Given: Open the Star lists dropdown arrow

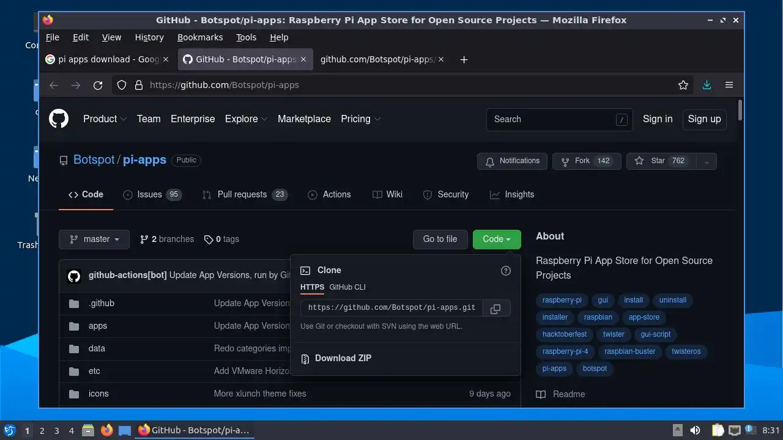Looking at the screenshot, I should pos(707,161).
